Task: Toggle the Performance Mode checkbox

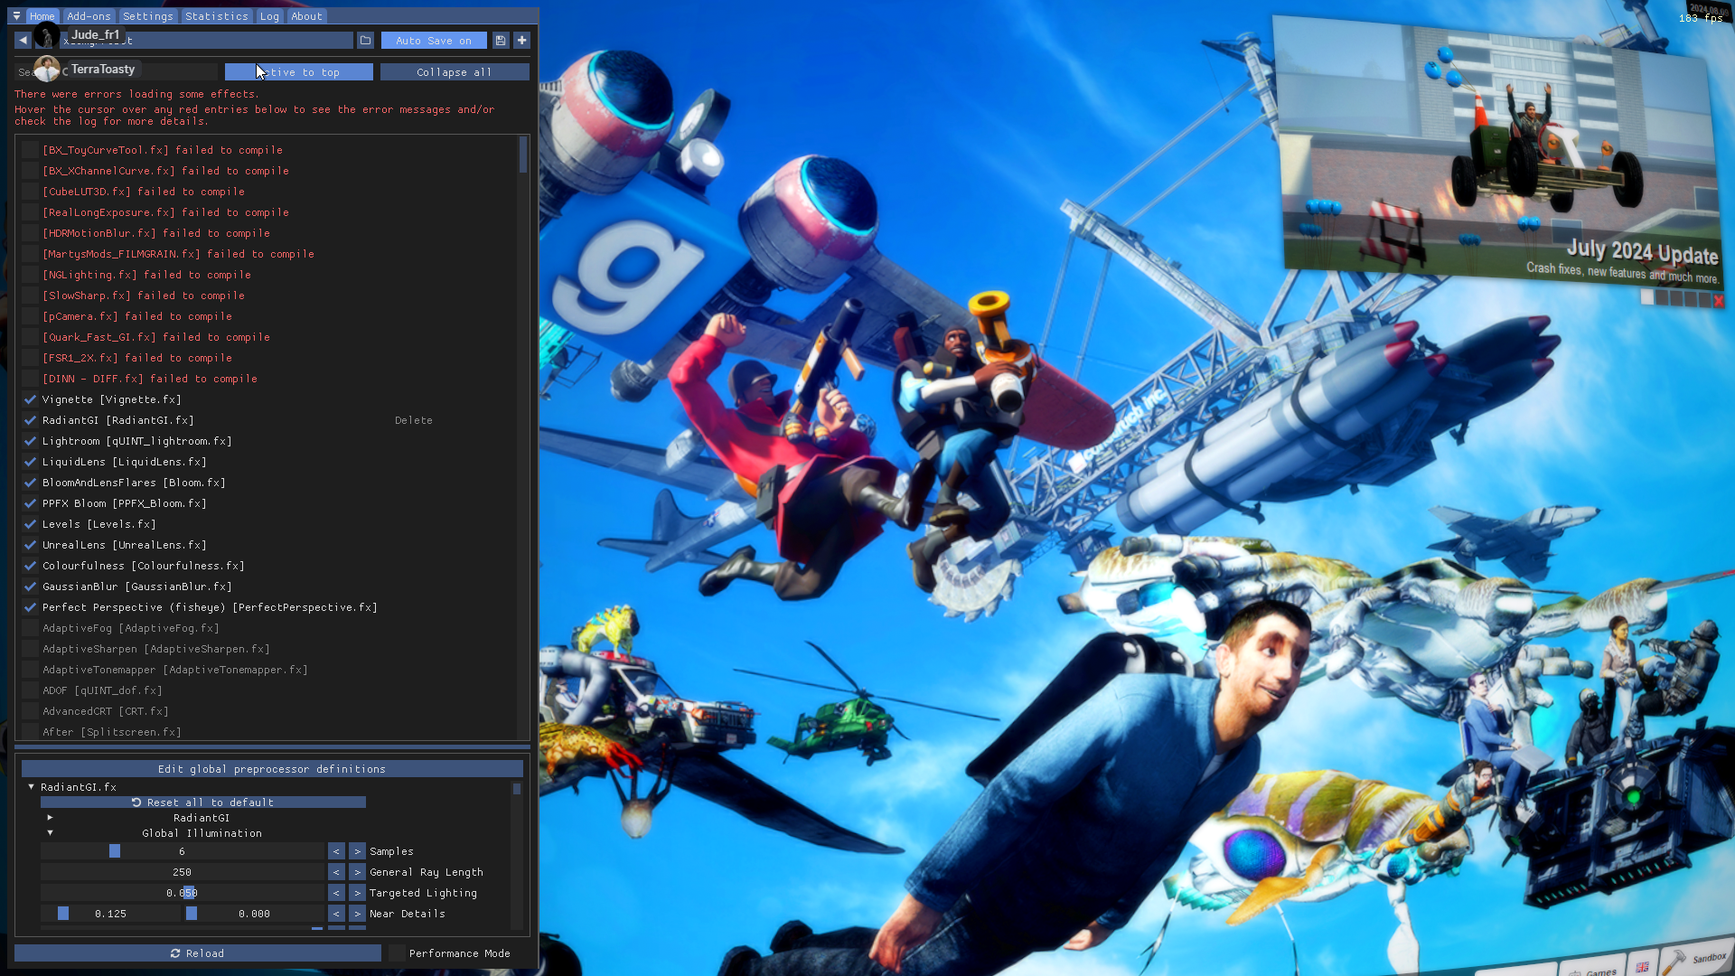Action: pos(398,953)
